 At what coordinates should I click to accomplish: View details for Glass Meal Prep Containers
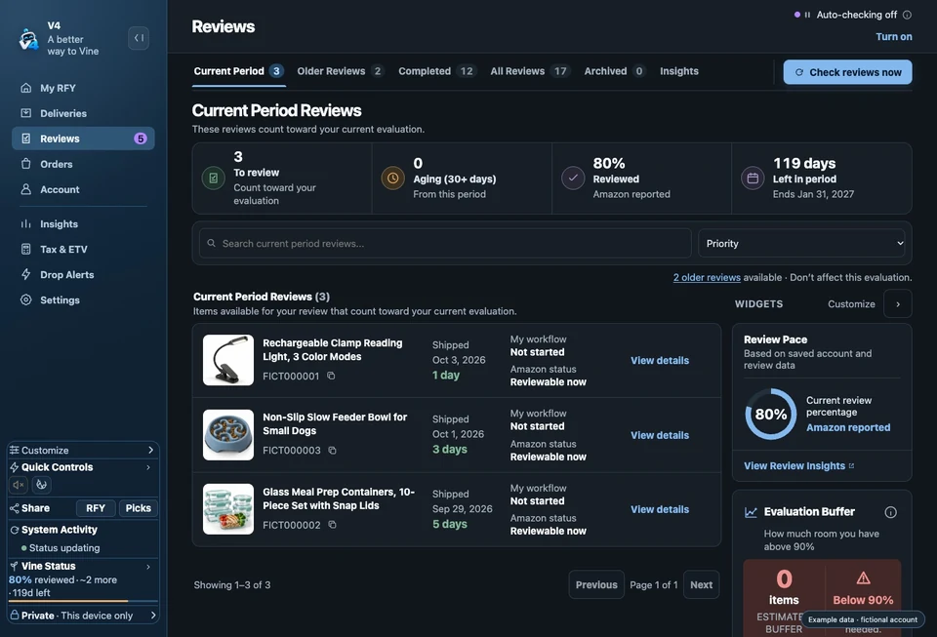click(x=660, y=509)
